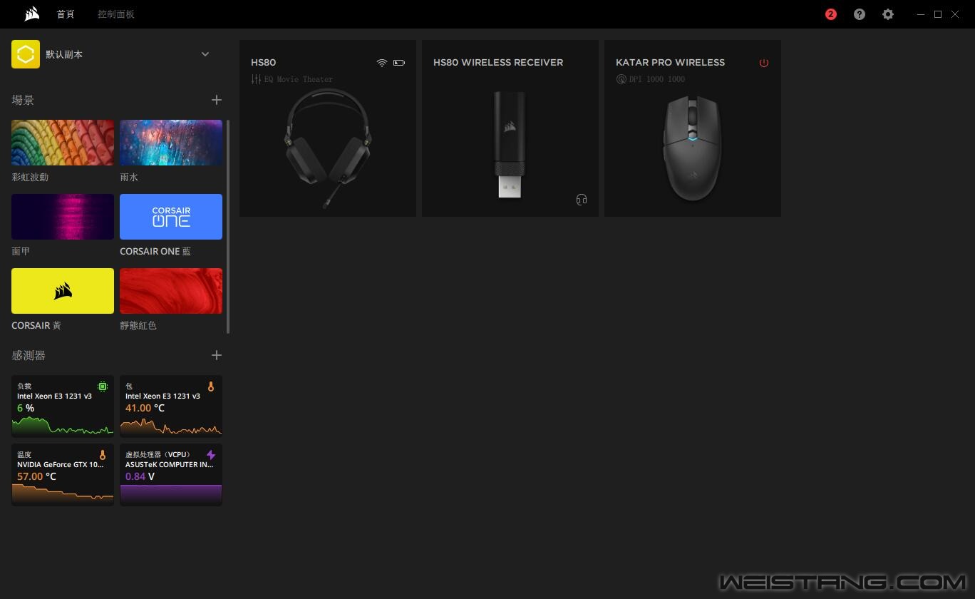Screen dimensions: 975x599
Task: Open the help question mark icon
Action: tap(860, 14)
